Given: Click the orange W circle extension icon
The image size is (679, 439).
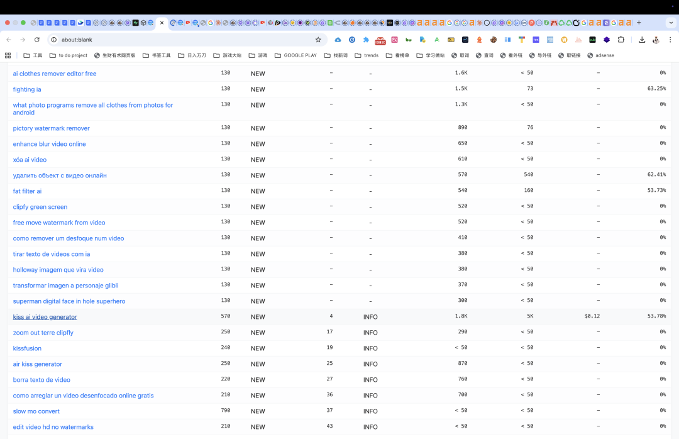Looking at the screenshot, I should (564, 40).
